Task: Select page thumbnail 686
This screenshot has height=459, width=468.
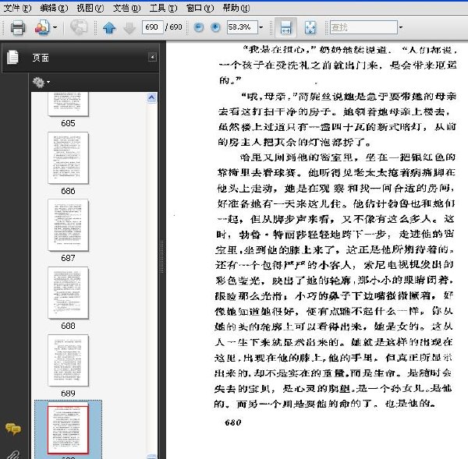Action: click(68, 158)
